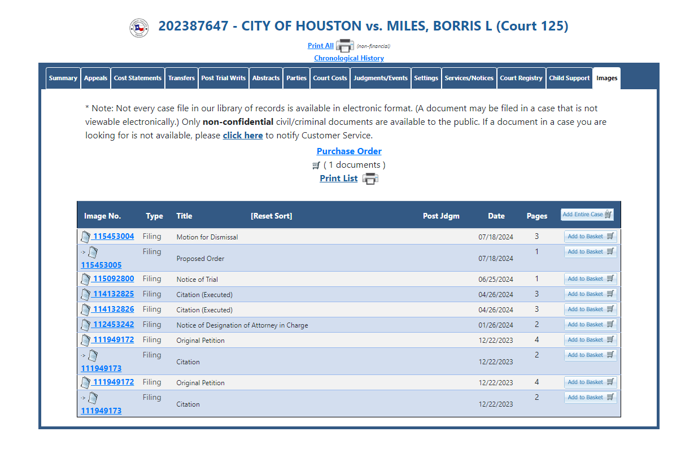Select the Notice of Trial title text

tap(197, 280)
